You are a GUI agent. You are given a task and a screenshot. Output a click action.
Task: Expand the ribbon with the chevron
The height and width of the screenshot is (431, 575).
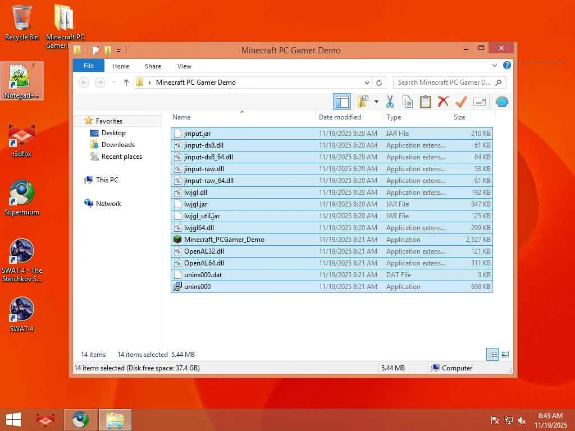pyautogui.click(x=494, y=65)
